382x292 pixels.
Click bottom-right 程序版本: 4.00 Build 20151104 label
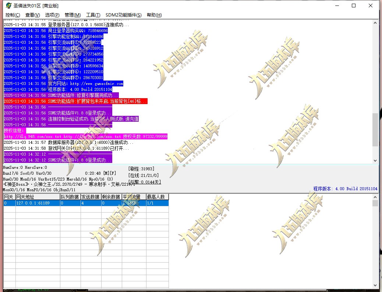tap(345, 189)
